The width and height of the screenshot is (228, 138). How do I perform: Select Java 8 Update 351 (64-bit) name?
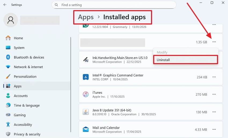[x=112, y=110]
